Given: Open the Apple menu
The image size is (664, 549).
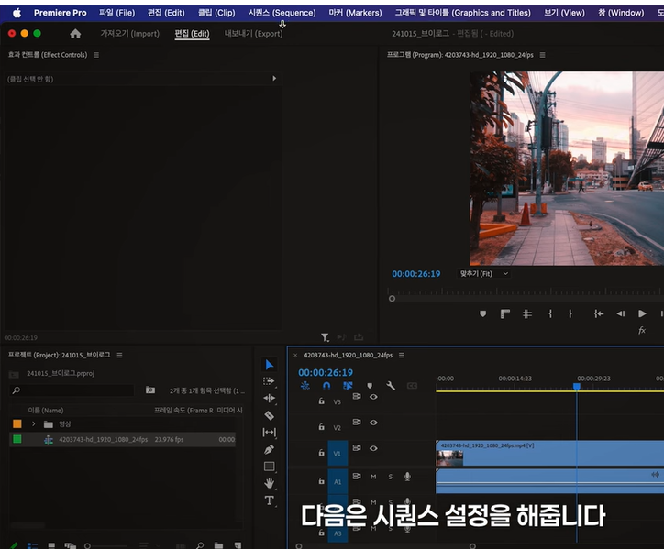Looking at the screenshot, I should pyautogui.click(x=17, y=13).
